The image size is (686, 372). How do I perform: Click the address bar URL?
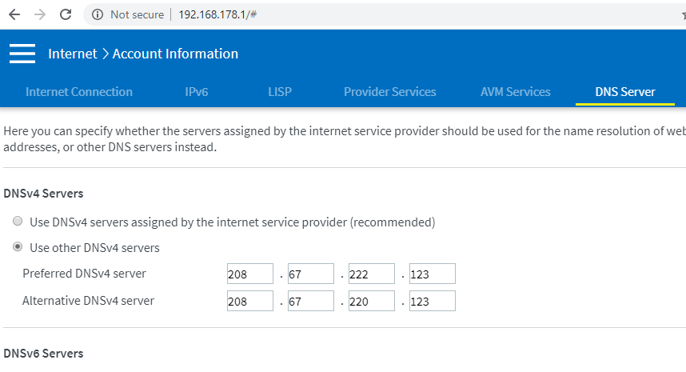(x=217, y=14)
